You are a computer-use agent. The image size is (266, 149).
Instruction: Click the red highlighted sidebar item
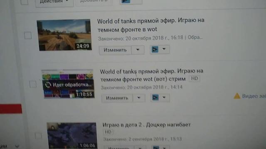11,109
